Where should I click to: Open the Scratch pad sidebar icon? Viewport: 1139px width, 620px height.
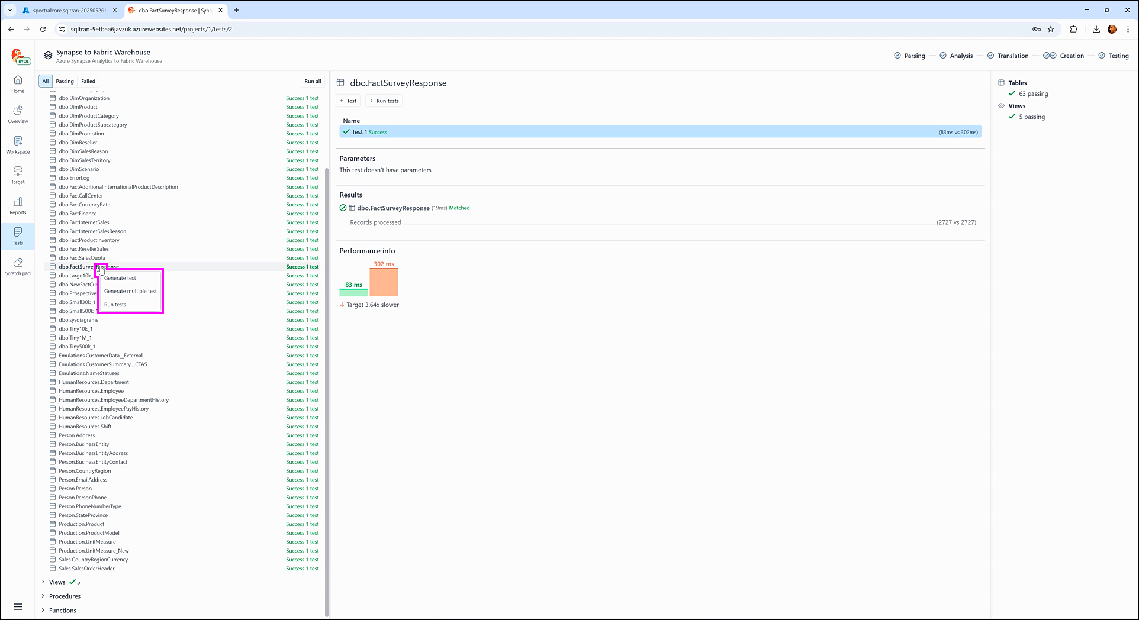pyautogui.click(x=18, y=266)
